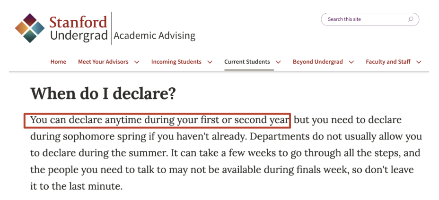Open the Faculty and Staff menu
Image resolution: width=439 pixels, height=200 pixels.
pyautogui.click(x=388, y=62)
